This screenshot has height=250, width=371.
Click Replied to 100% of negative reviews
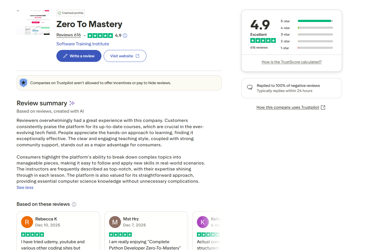tap(288, 86)
